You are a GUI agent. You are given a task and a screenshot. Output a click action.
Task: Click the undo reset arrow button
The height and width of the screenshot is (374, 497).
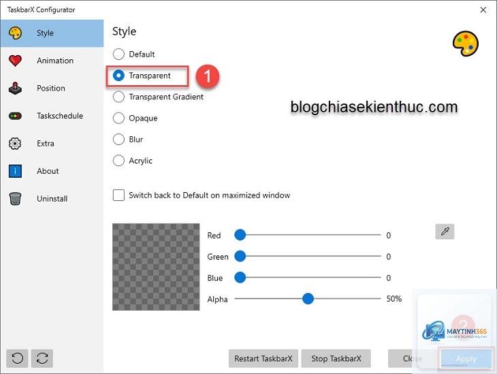[17, 358]
